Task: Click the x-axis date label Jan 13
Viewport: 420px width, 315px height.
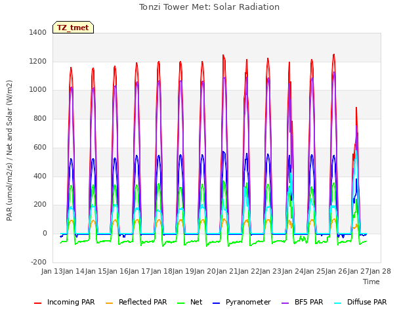Action: 52,271
